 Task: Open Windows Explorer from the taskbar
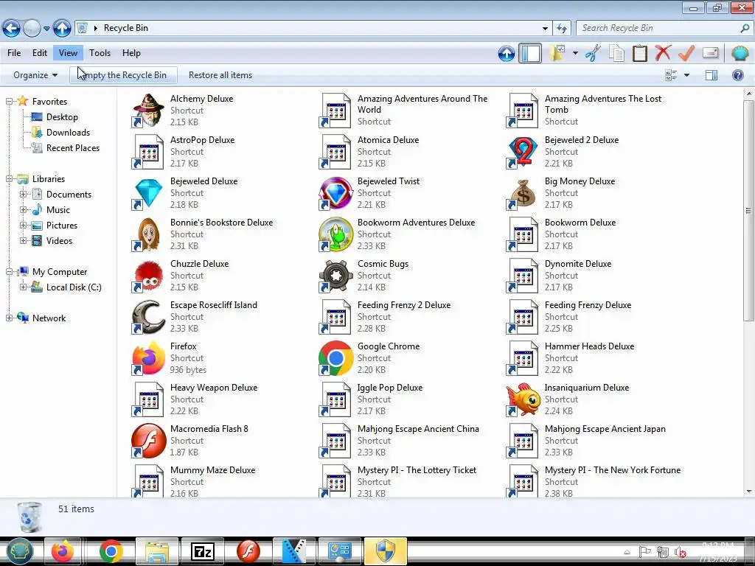click(x=157, y=551)
